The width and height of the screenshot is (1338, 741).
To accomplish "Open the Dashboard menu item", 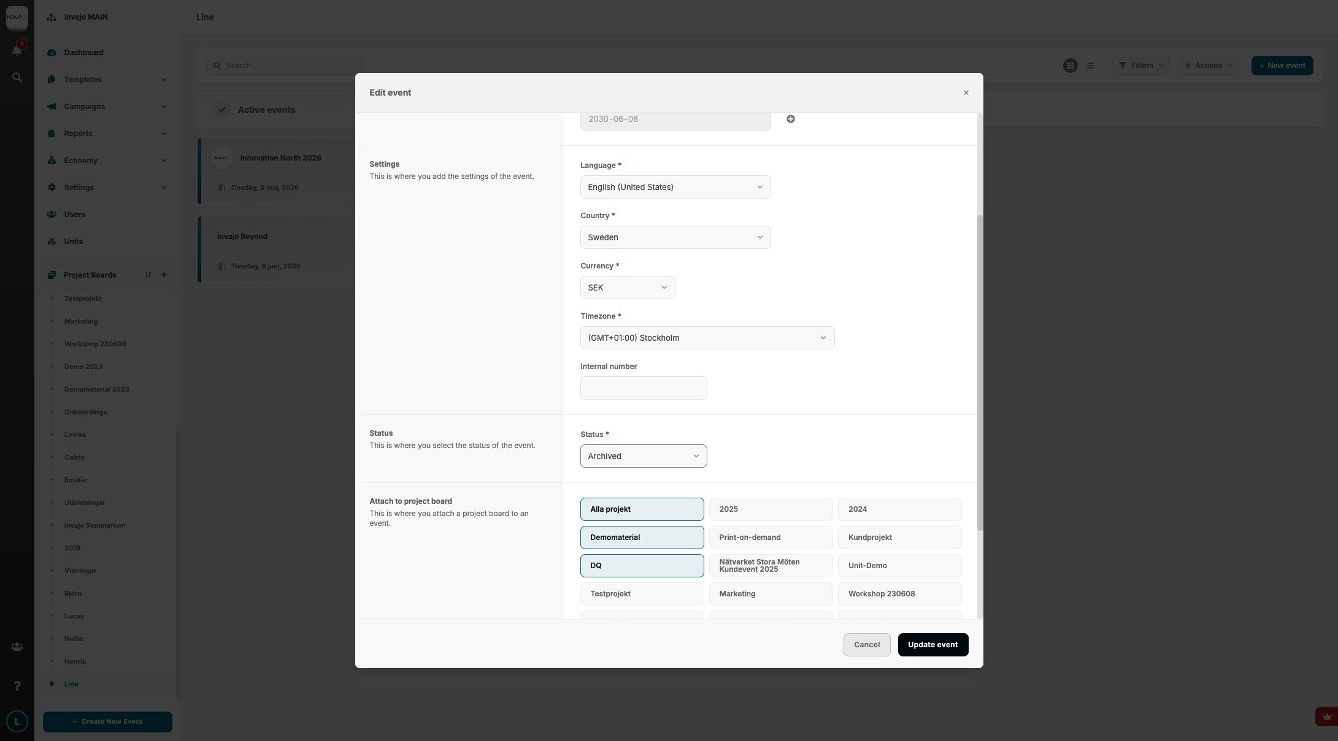I will 83,53.
